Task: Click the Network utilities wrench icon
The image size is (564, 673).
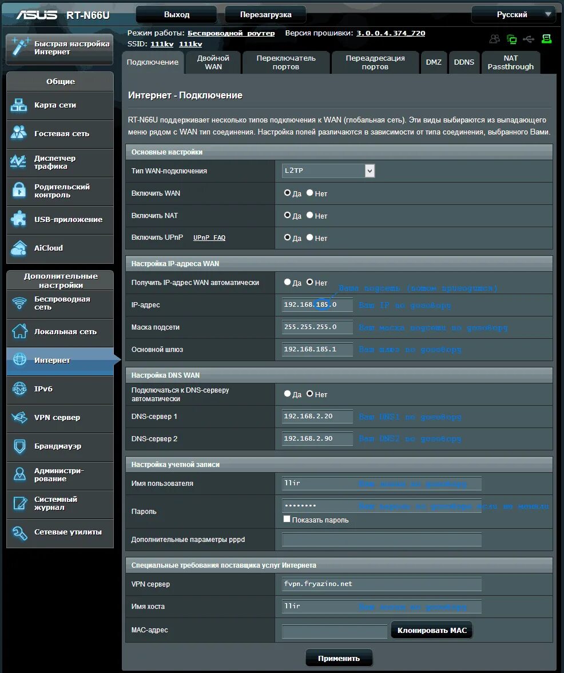Action: pyautogui.click(x=19, y=532)
